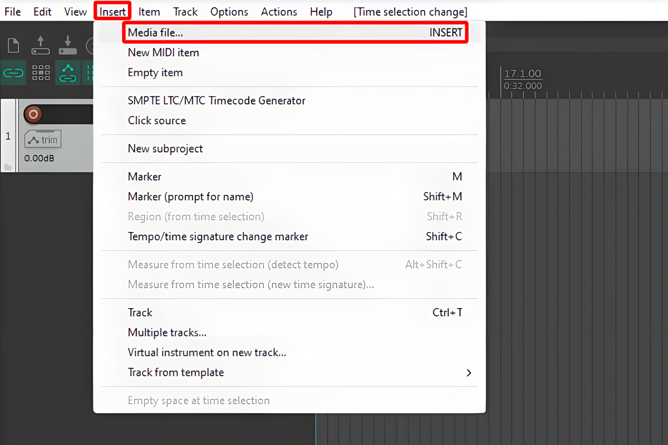Toggle envelope points move with items
Image resolution: width=668 pixels, height=445 pixels.
pyautogui.click(x=67, y=73)
